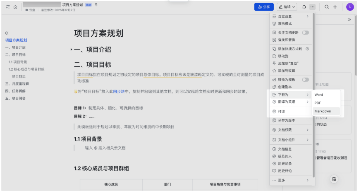This screenshot has height=193, width=359.
Task: Jump to 二、项目目标 in outline
Action: (x=15, y=54)
